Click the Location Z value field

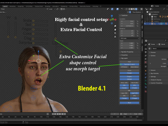tap(127, 26)
